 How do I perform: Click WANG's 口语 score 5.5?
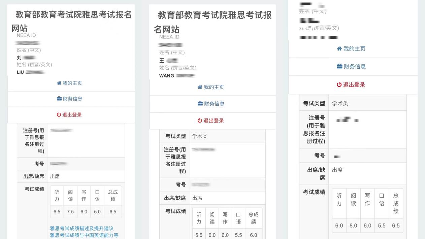(x=238, y=236)
